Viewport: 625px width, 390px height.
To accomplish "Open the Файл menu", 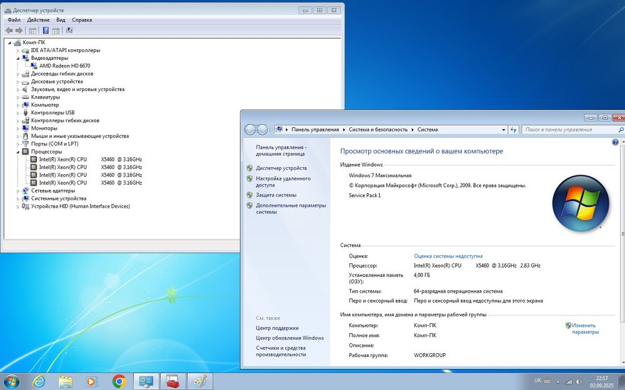I will pos(14,20).
